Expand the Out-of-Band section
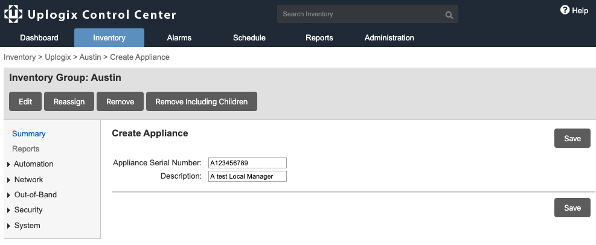Image resolution: width=596 pixels, height=245 pixels. click(35, 195)
